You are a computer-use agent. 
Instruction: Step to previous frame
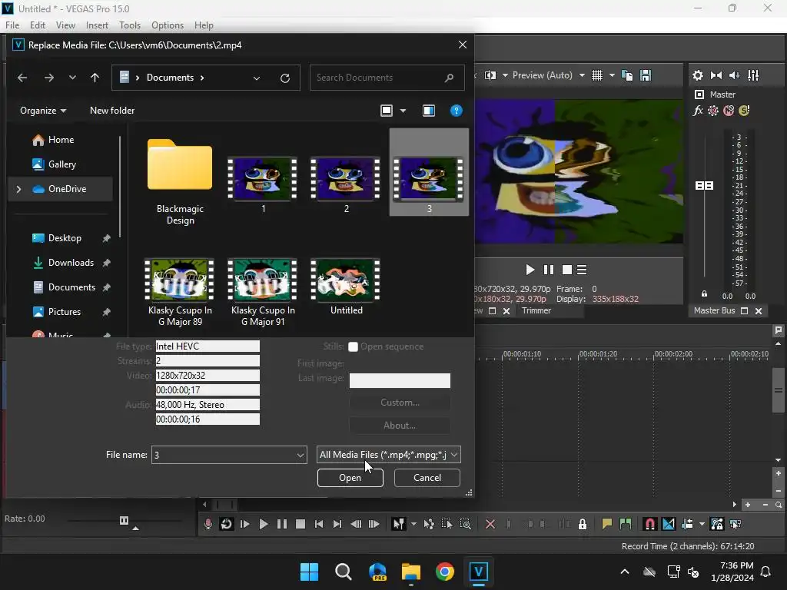pyautogui.click(x=356, y=524)
